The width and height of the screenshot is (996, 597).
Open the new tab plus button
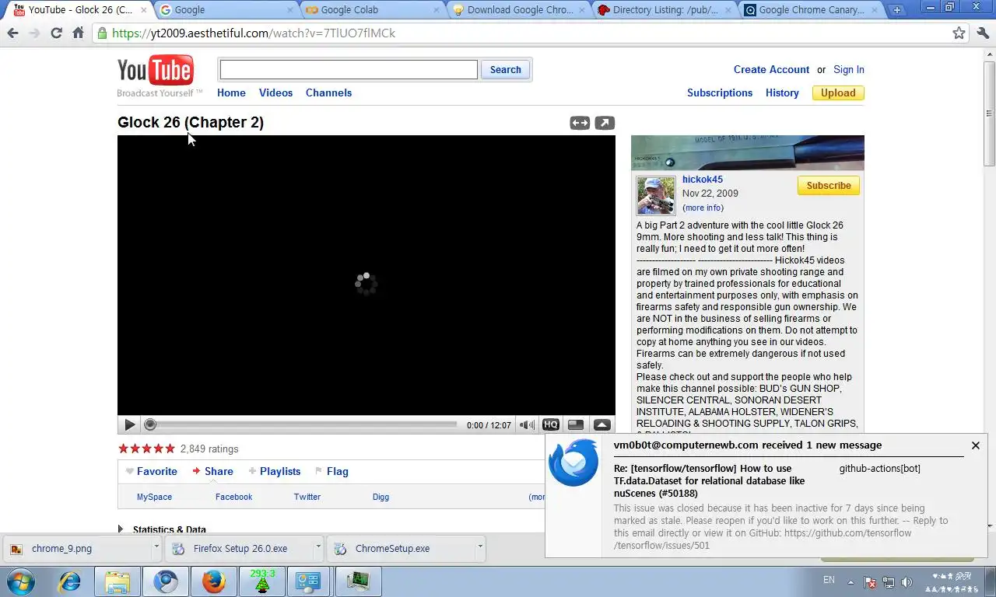(x=896, y=10)
